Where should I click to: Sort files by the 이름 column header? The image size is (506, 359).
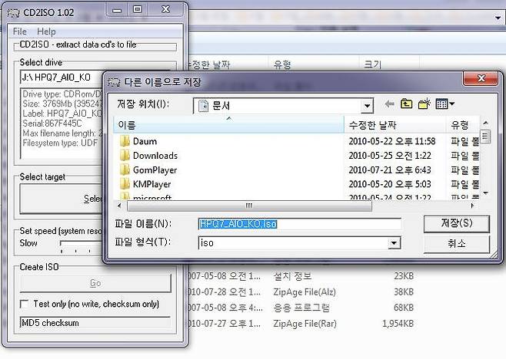(x=228, y=124)
